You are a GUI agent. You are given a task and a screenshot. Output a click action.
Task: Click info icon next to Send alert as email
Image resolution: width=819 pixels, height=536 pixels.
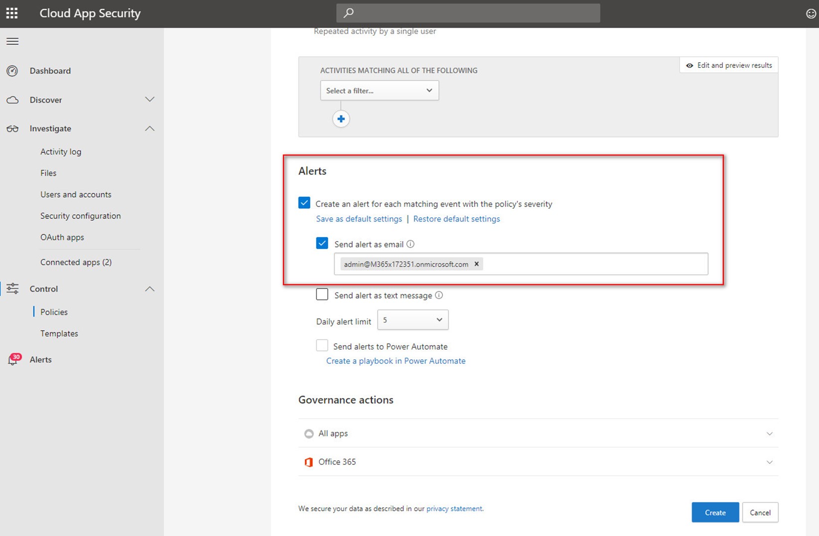[x=410, y=244]
